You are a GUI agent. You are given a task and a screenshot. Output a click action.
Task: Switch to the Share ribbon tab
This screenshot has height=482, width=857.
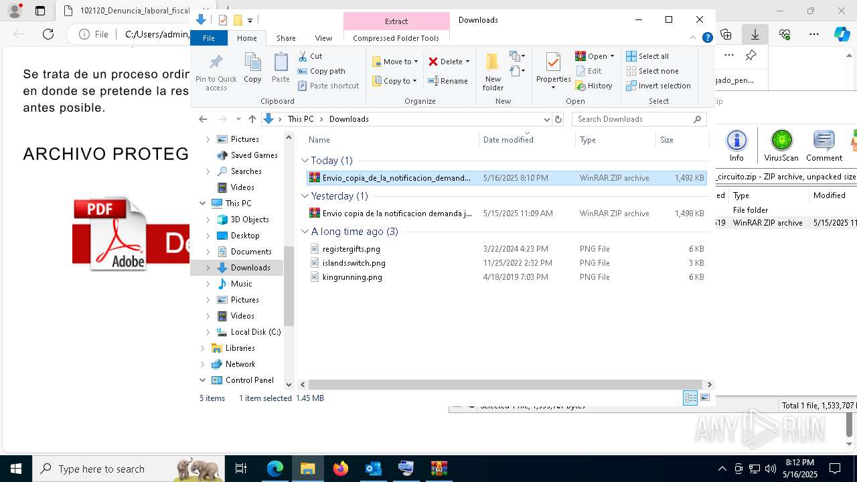(x=286, y=38)
